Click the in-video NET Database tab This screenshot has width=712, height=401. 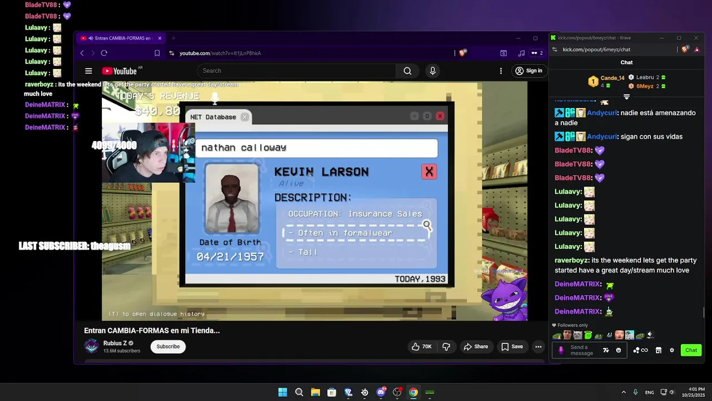pos(218,117)
